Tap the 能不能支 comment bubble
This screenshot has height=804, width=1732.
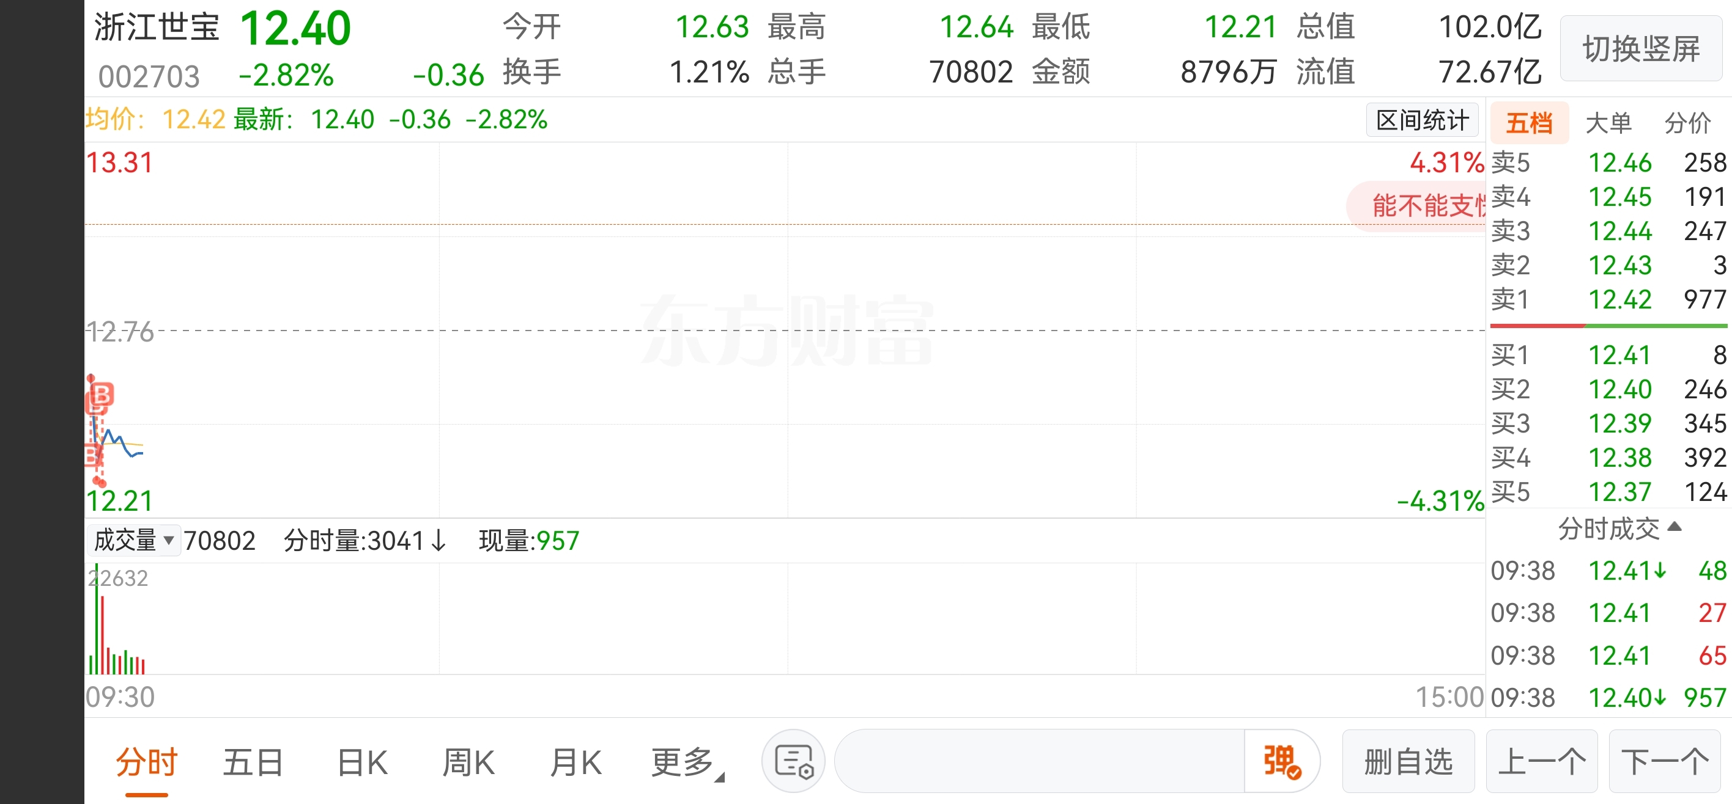pyautogui.click(x=1416, y=205)
